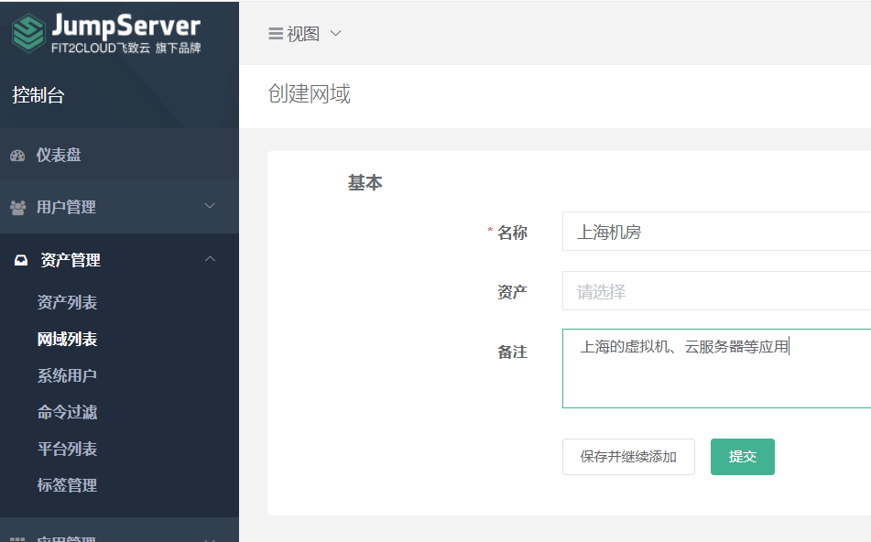Click the 备注 field label
Viewport: 871px width, 542px height.
click(512, 352)
